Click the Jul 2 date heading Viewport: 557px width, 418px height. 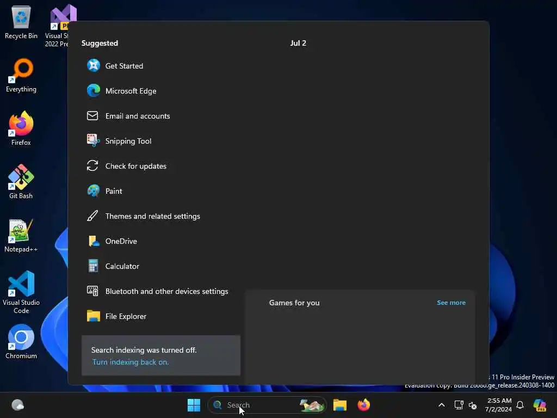pos(298,43)
